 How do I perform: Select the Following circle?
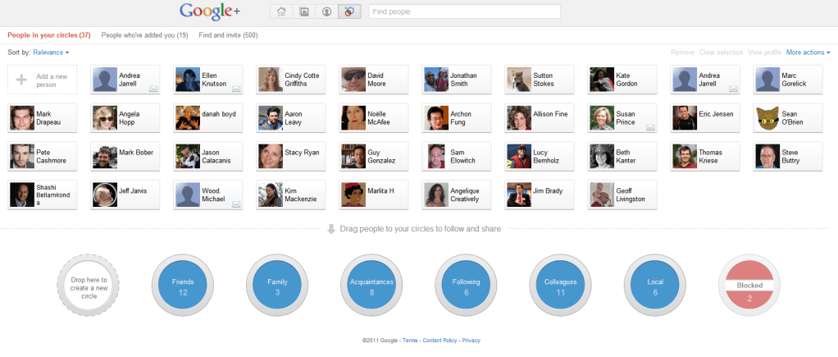pos(466,286)
